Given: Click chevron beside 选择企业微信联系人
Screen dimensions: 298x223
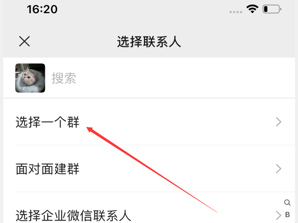Looking at the screenshot, I should [278, 216].
